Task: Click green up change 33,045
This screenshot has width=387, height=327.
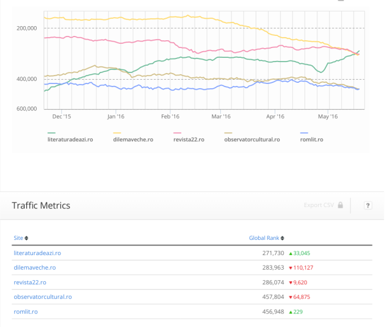Action: (x=299, y=253)
